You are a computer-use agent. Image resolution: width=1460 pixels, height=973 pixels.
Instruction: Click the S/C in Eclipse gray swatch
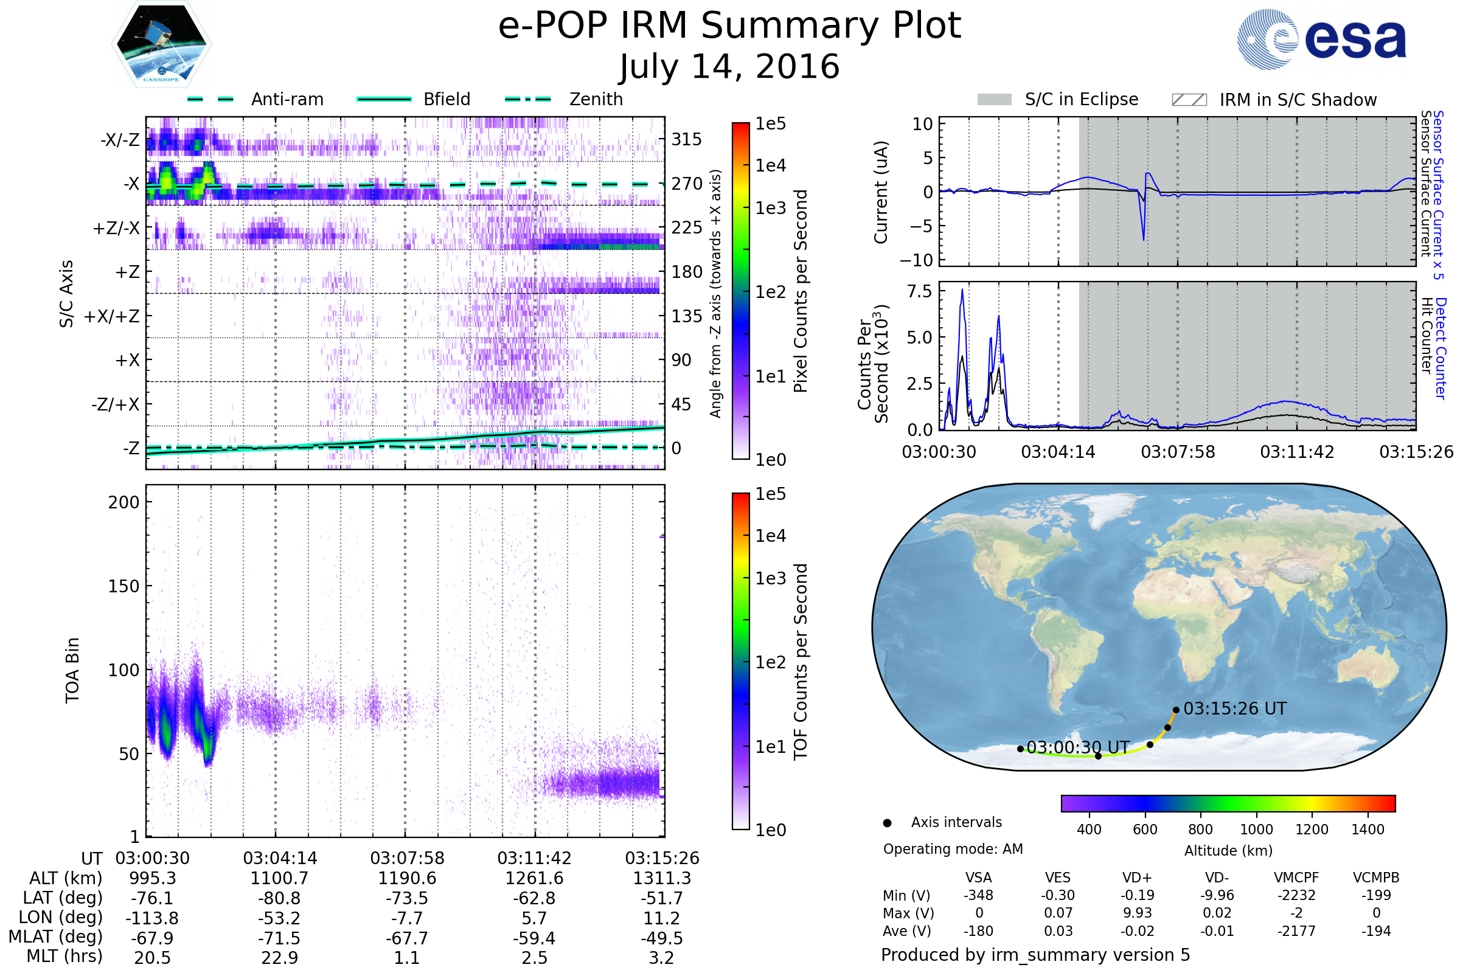995,100
